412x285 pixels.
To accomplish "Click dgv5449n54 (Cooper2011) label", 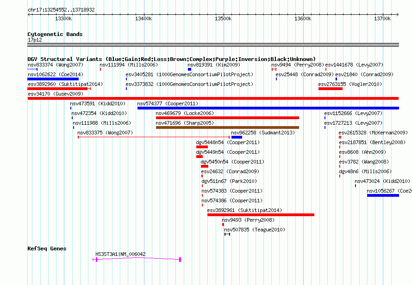I will coord(228,152).
